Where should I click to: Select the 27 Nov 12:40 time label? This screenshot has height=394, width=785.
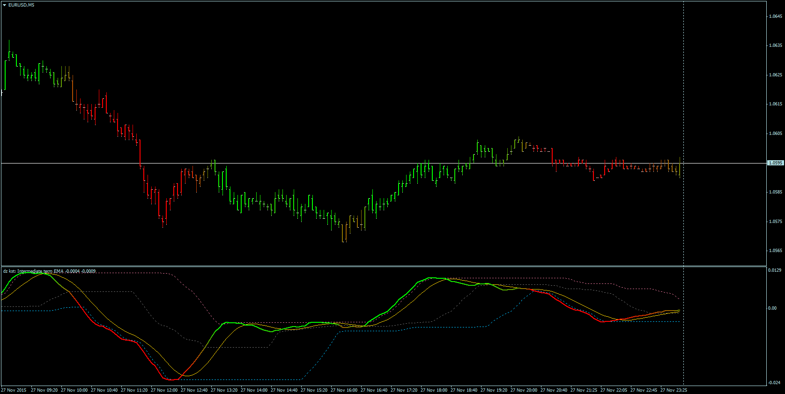(x=194, y=390)
